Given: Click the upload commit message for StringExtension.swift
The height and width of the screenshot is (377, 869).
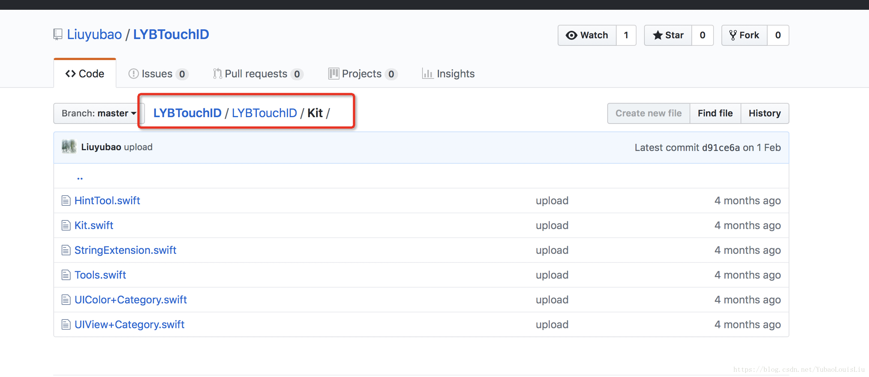Looking at the screenshot, I should click(552, 250).
